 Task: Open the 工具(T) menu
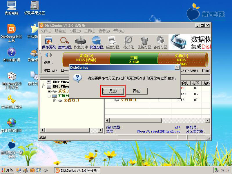point(90,31)
